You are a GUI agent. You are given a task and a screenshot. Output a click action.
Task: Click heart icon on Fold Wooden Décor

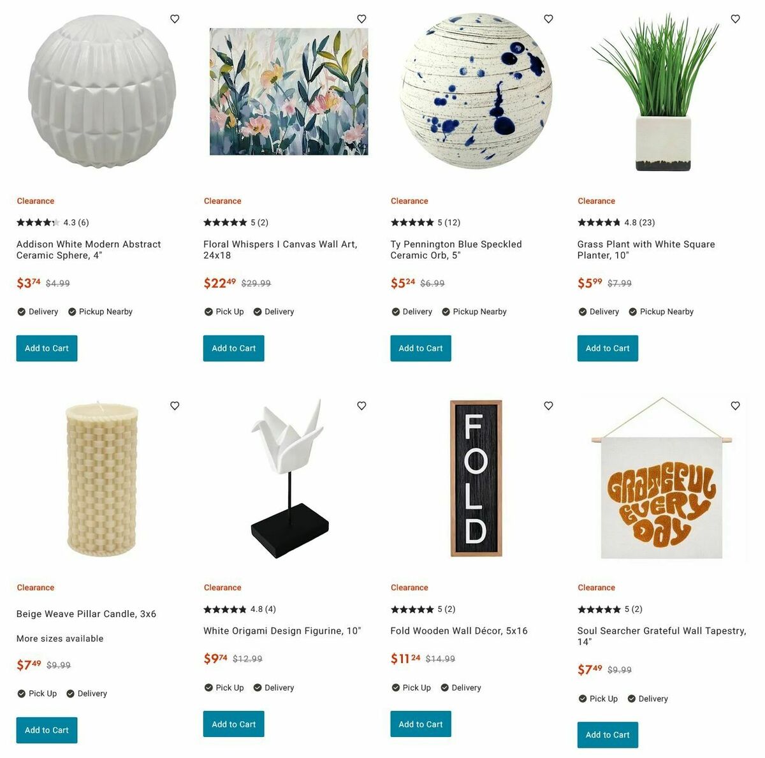click(x=548, y=405)
